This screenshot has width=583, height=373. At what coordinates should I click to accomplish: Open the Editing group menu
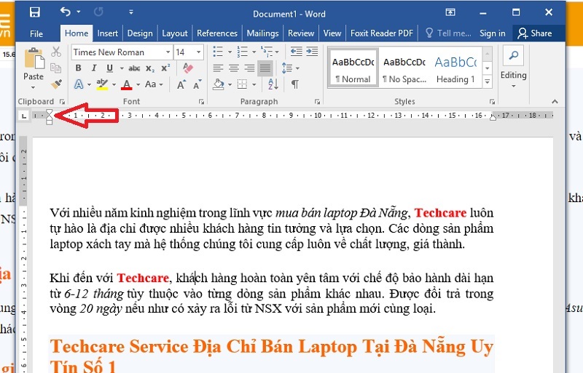tap(513, 68)
